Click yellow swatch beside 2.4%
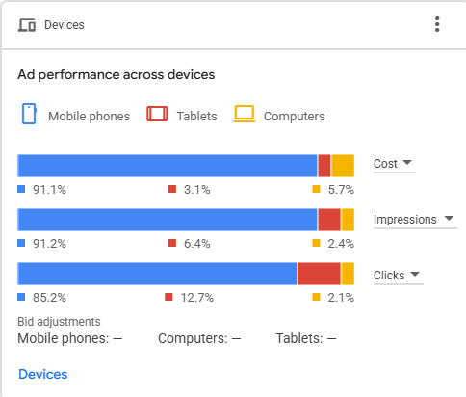 316,243
